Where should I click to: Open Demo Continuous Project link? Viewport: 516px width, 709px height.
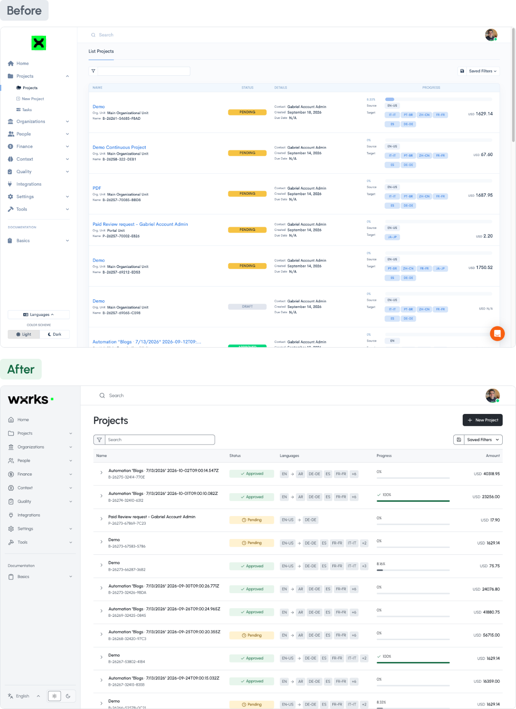point(119,147)
